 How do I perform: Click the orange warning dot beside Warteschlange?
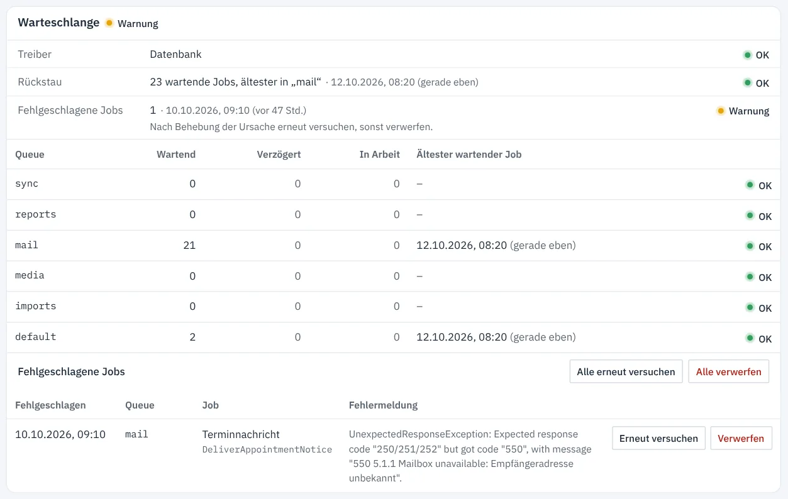click(x=109, y=23)
